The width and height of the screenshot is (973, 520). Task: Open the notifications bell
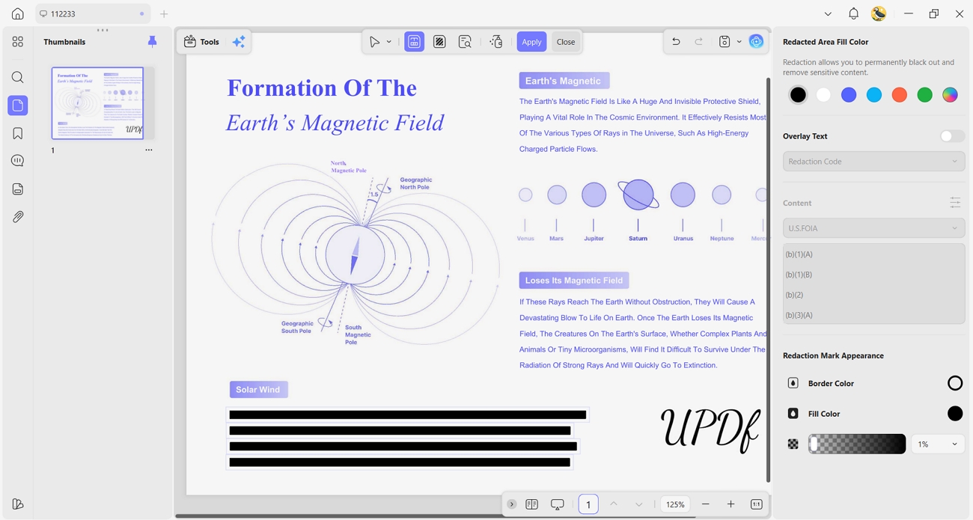click(x=853, y=13)
